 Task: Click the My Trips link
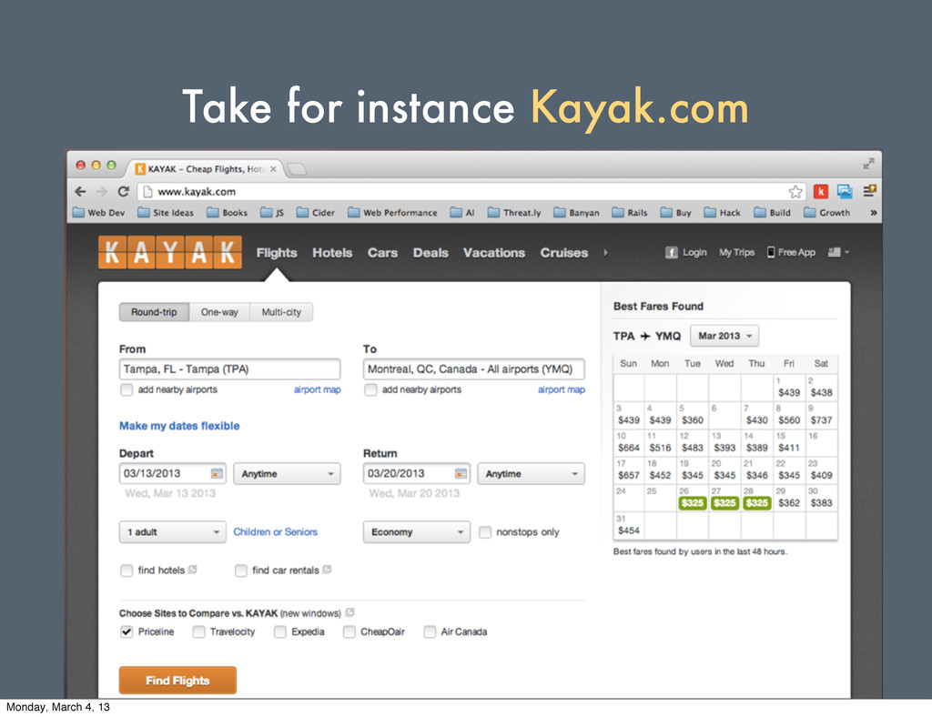[x=736, y=252]
